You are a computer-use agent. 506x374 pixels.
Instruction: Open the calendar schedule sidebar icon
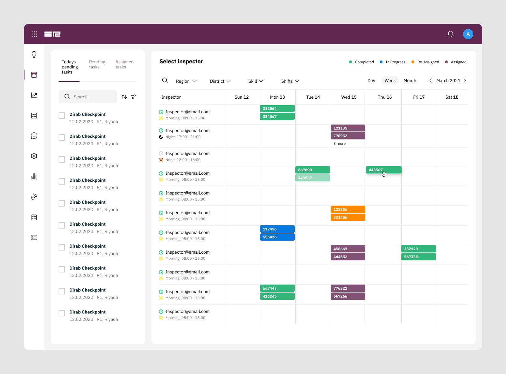pyautogui.click(x=34, y=75)
